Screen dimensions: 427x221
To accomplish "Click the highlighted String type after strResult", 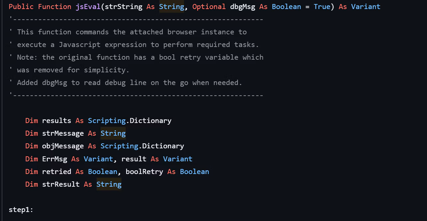I will point(109,184).
